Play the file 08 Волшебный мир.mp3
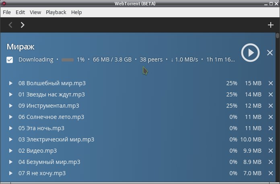 click(11, 83)
